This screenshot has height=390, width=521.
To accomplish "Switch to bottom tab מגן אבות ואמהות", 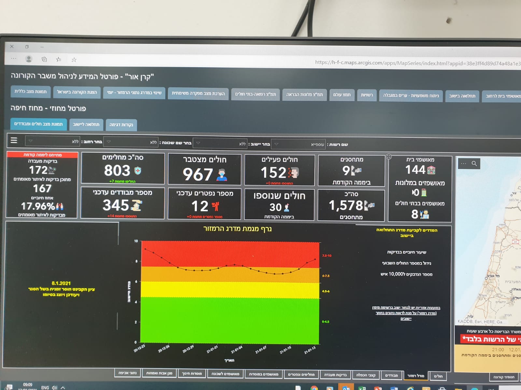I will (x=159, y=373).
